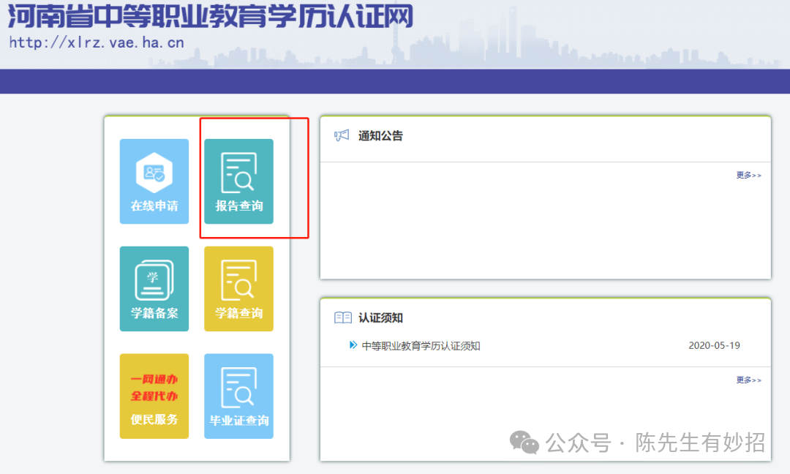
Task: Click the 学籍备案 student record filing icon
Action: [x=154, y=288]
